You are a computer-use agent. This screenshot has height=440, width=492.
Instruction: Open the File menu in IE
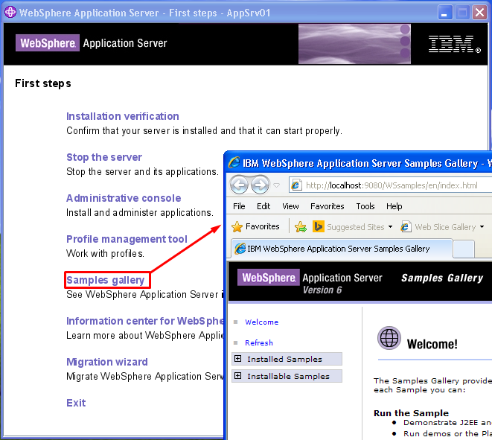click(239, 206)
